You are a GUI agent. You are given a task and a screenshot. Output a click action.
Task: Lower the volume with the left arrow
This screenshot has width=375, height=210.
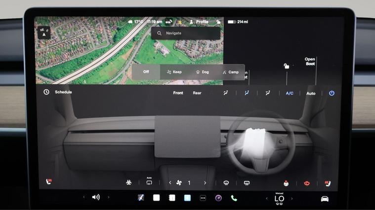(x=83, y=197)
